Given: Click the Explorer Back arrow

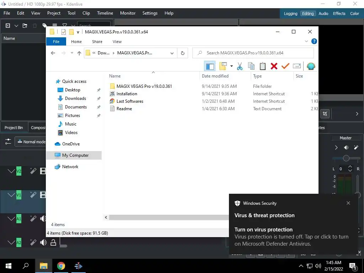Looking at the screenshot, I should [x=53, y=53].
